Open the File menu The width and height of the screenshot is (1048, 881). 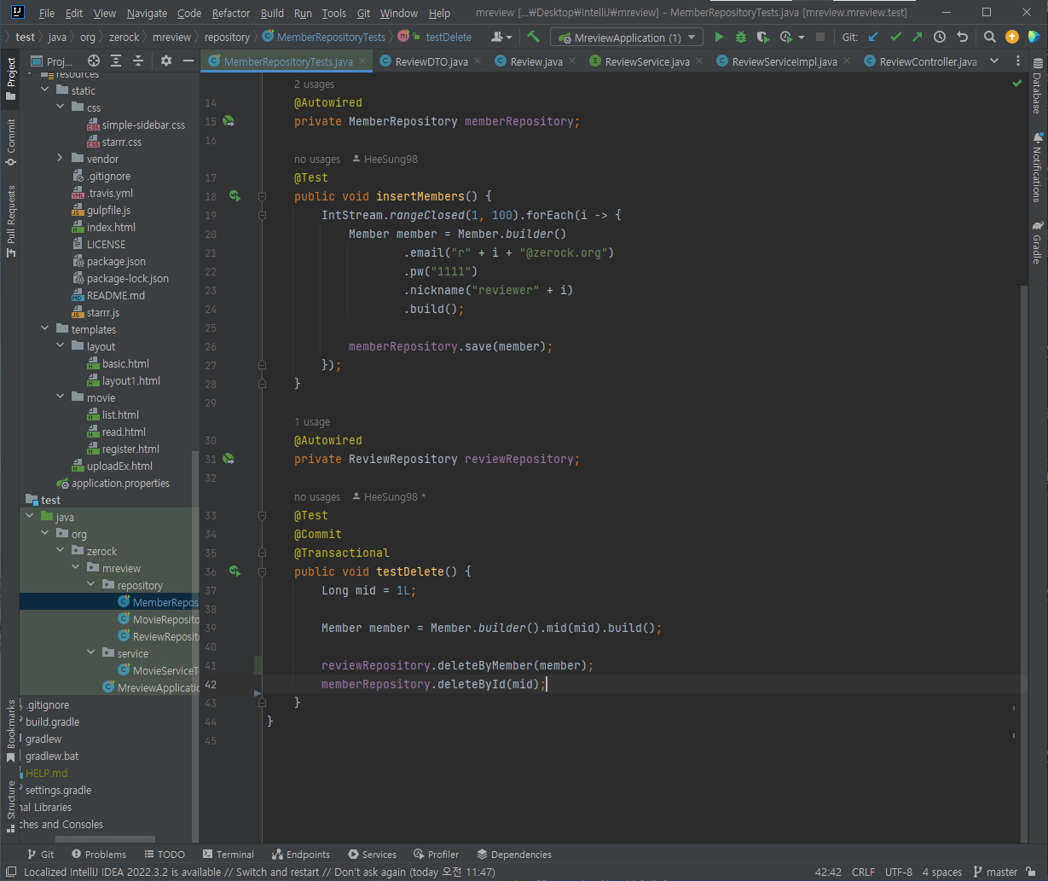click(x=47, y=13)
